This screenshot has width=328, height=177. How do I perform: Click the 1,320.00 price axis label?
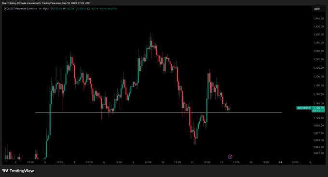tap(318, 26)
